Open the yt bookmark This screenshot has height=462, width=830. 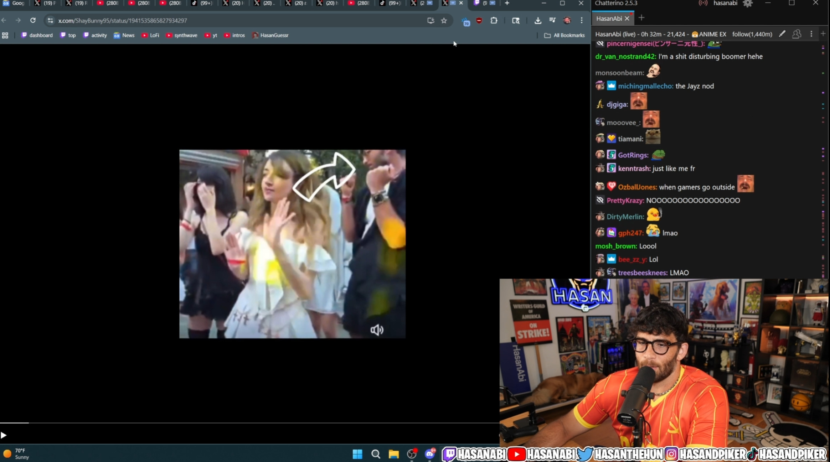pyautogui.click(x=211, y=35)
